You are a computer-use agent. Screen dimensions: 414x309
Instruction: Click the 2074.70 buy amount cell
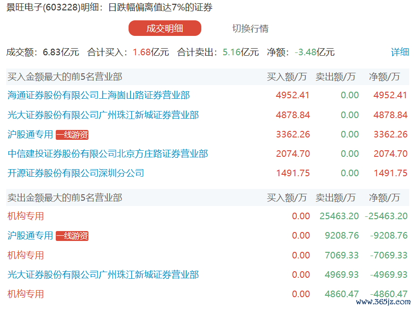click(293, 154)
